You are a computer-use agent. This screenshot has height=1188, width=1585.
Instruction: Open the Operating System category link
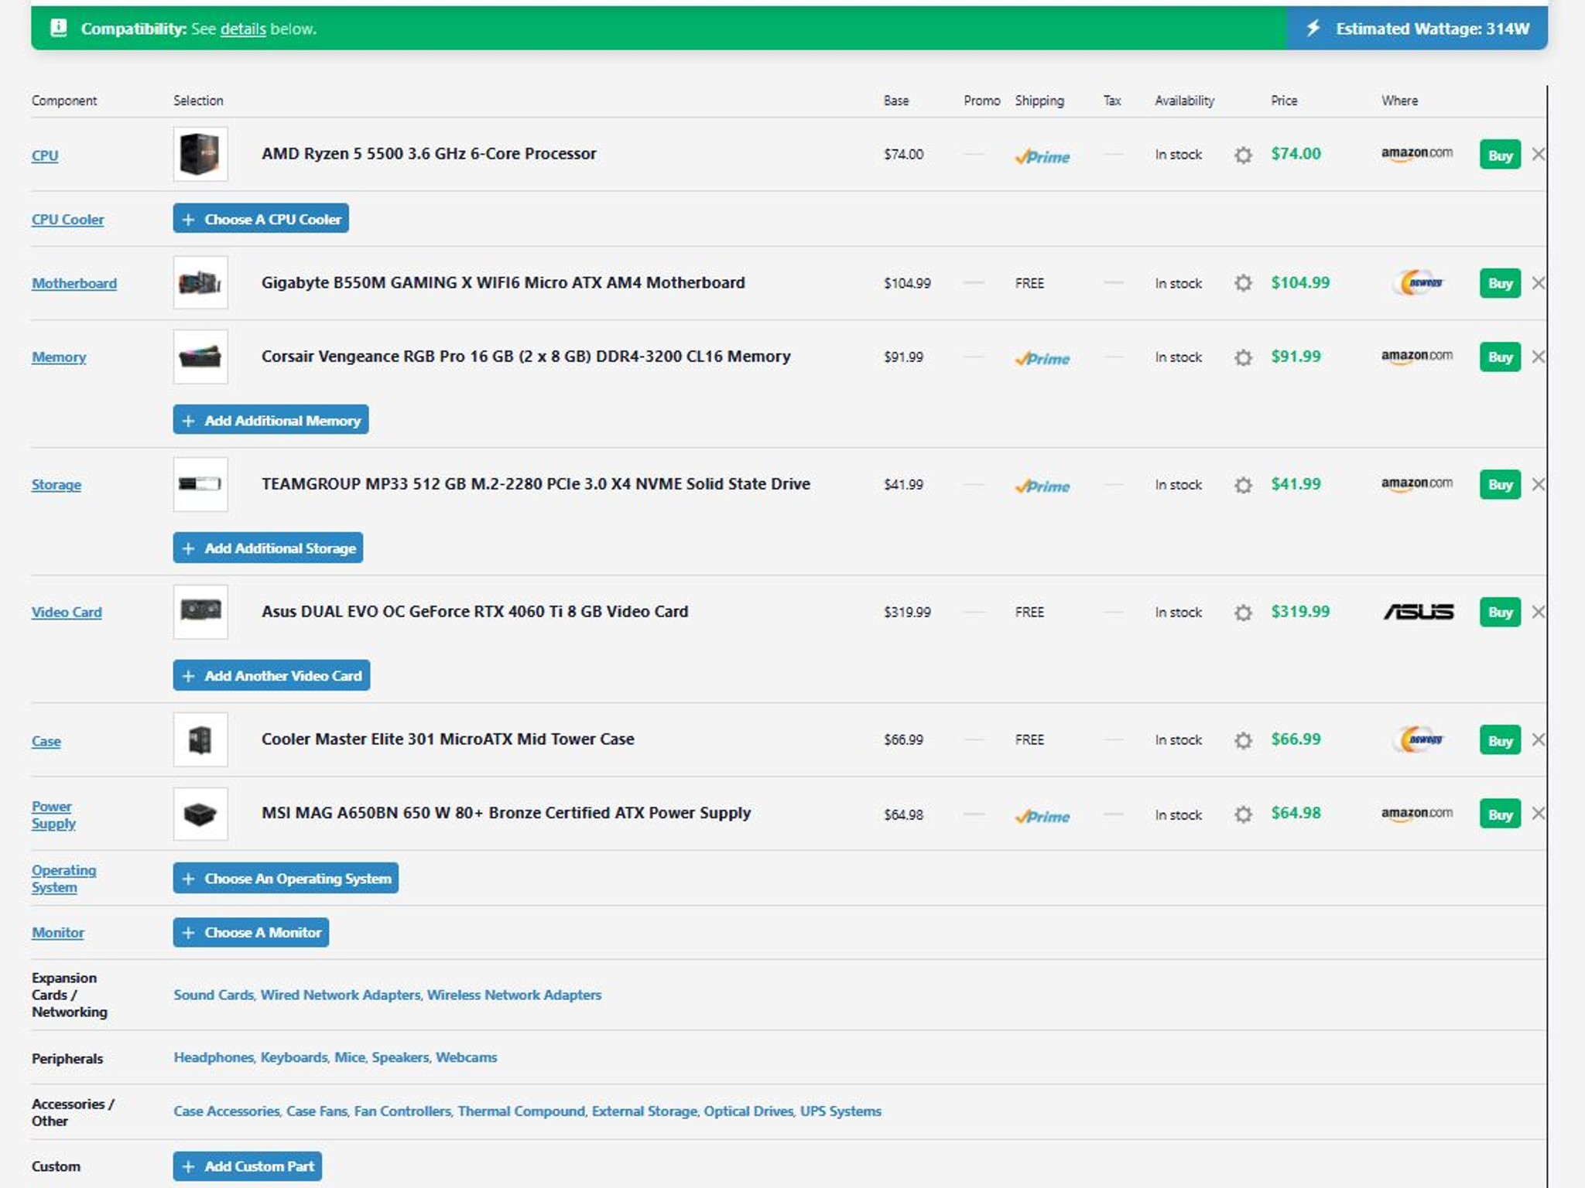tap(63, 878)
